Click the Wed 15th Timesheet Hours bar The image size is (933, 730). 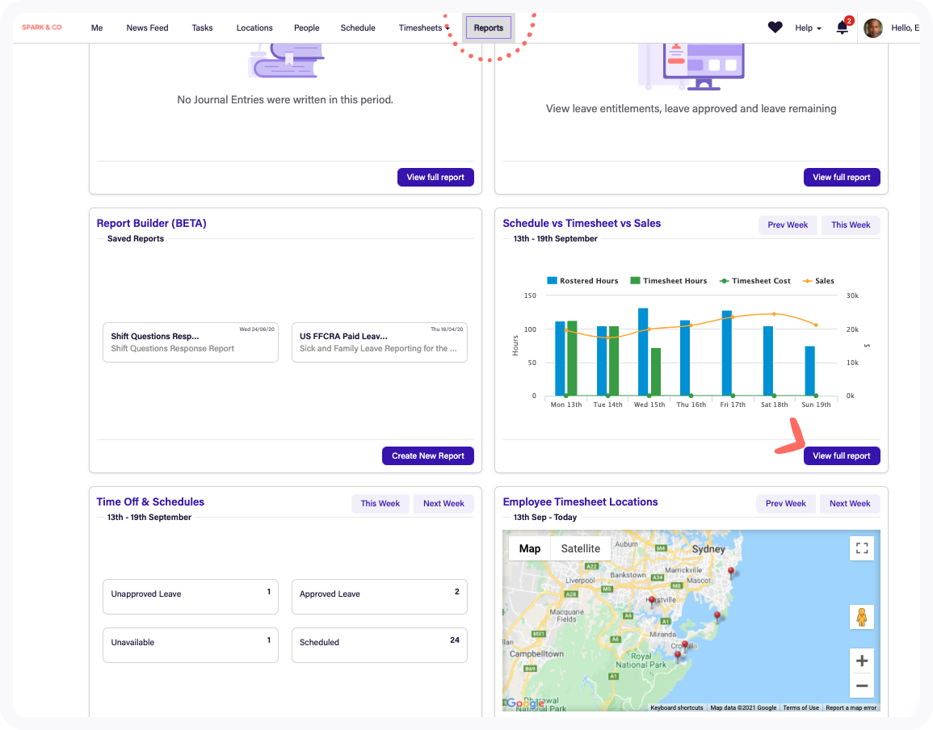click(x=656, y=372)
